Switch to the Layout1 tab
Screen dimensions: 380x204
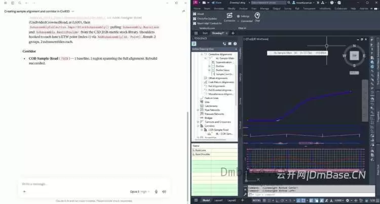click(x=218, y=200)
